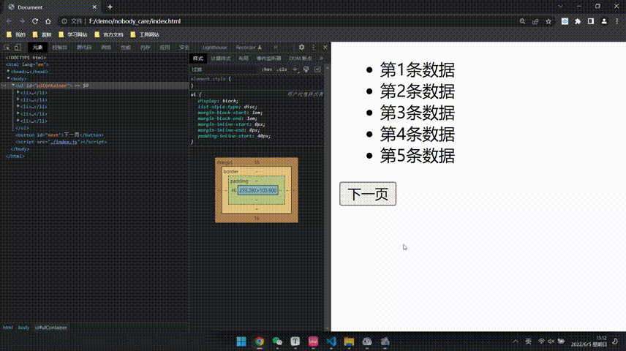Open the 安全 (Security) tab
Viewport: 626px width, 351px height.
coord(184,47)
